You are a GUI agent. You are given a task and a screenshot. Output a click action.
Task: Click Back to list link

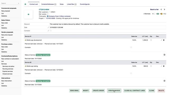154,9
